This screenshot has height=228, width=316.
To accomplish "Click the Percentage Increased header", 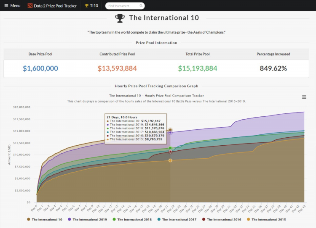I will [x=273, y=54].
